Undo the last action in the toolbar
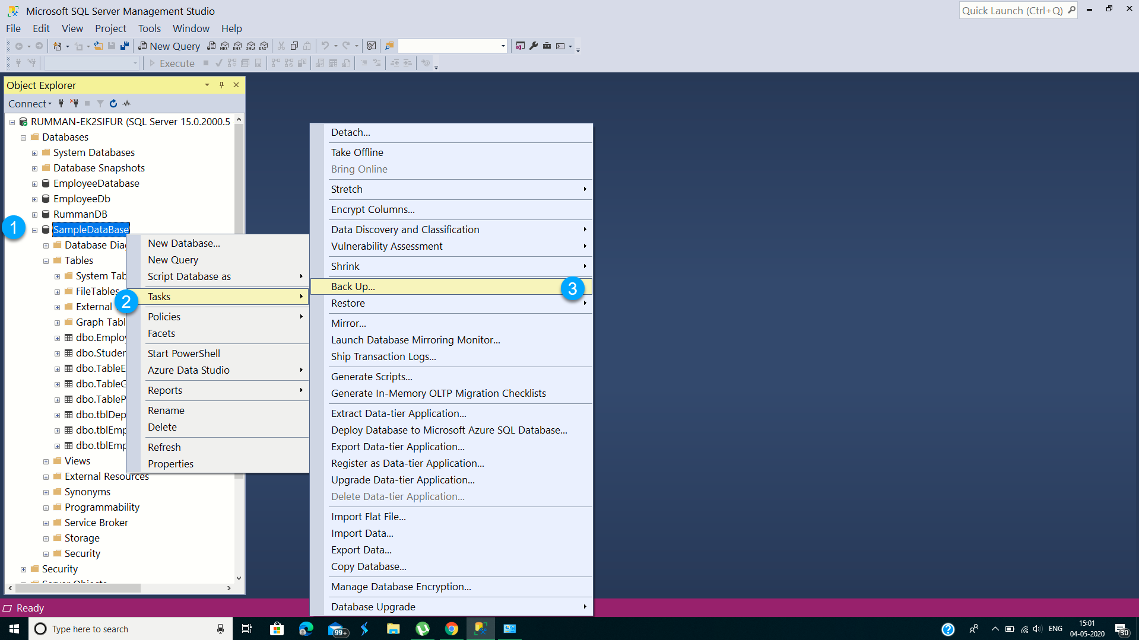 324,46
